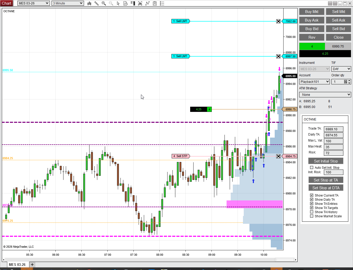Enable Auto Set Init. Stop

pyautogui.click(x=311, y=167)
